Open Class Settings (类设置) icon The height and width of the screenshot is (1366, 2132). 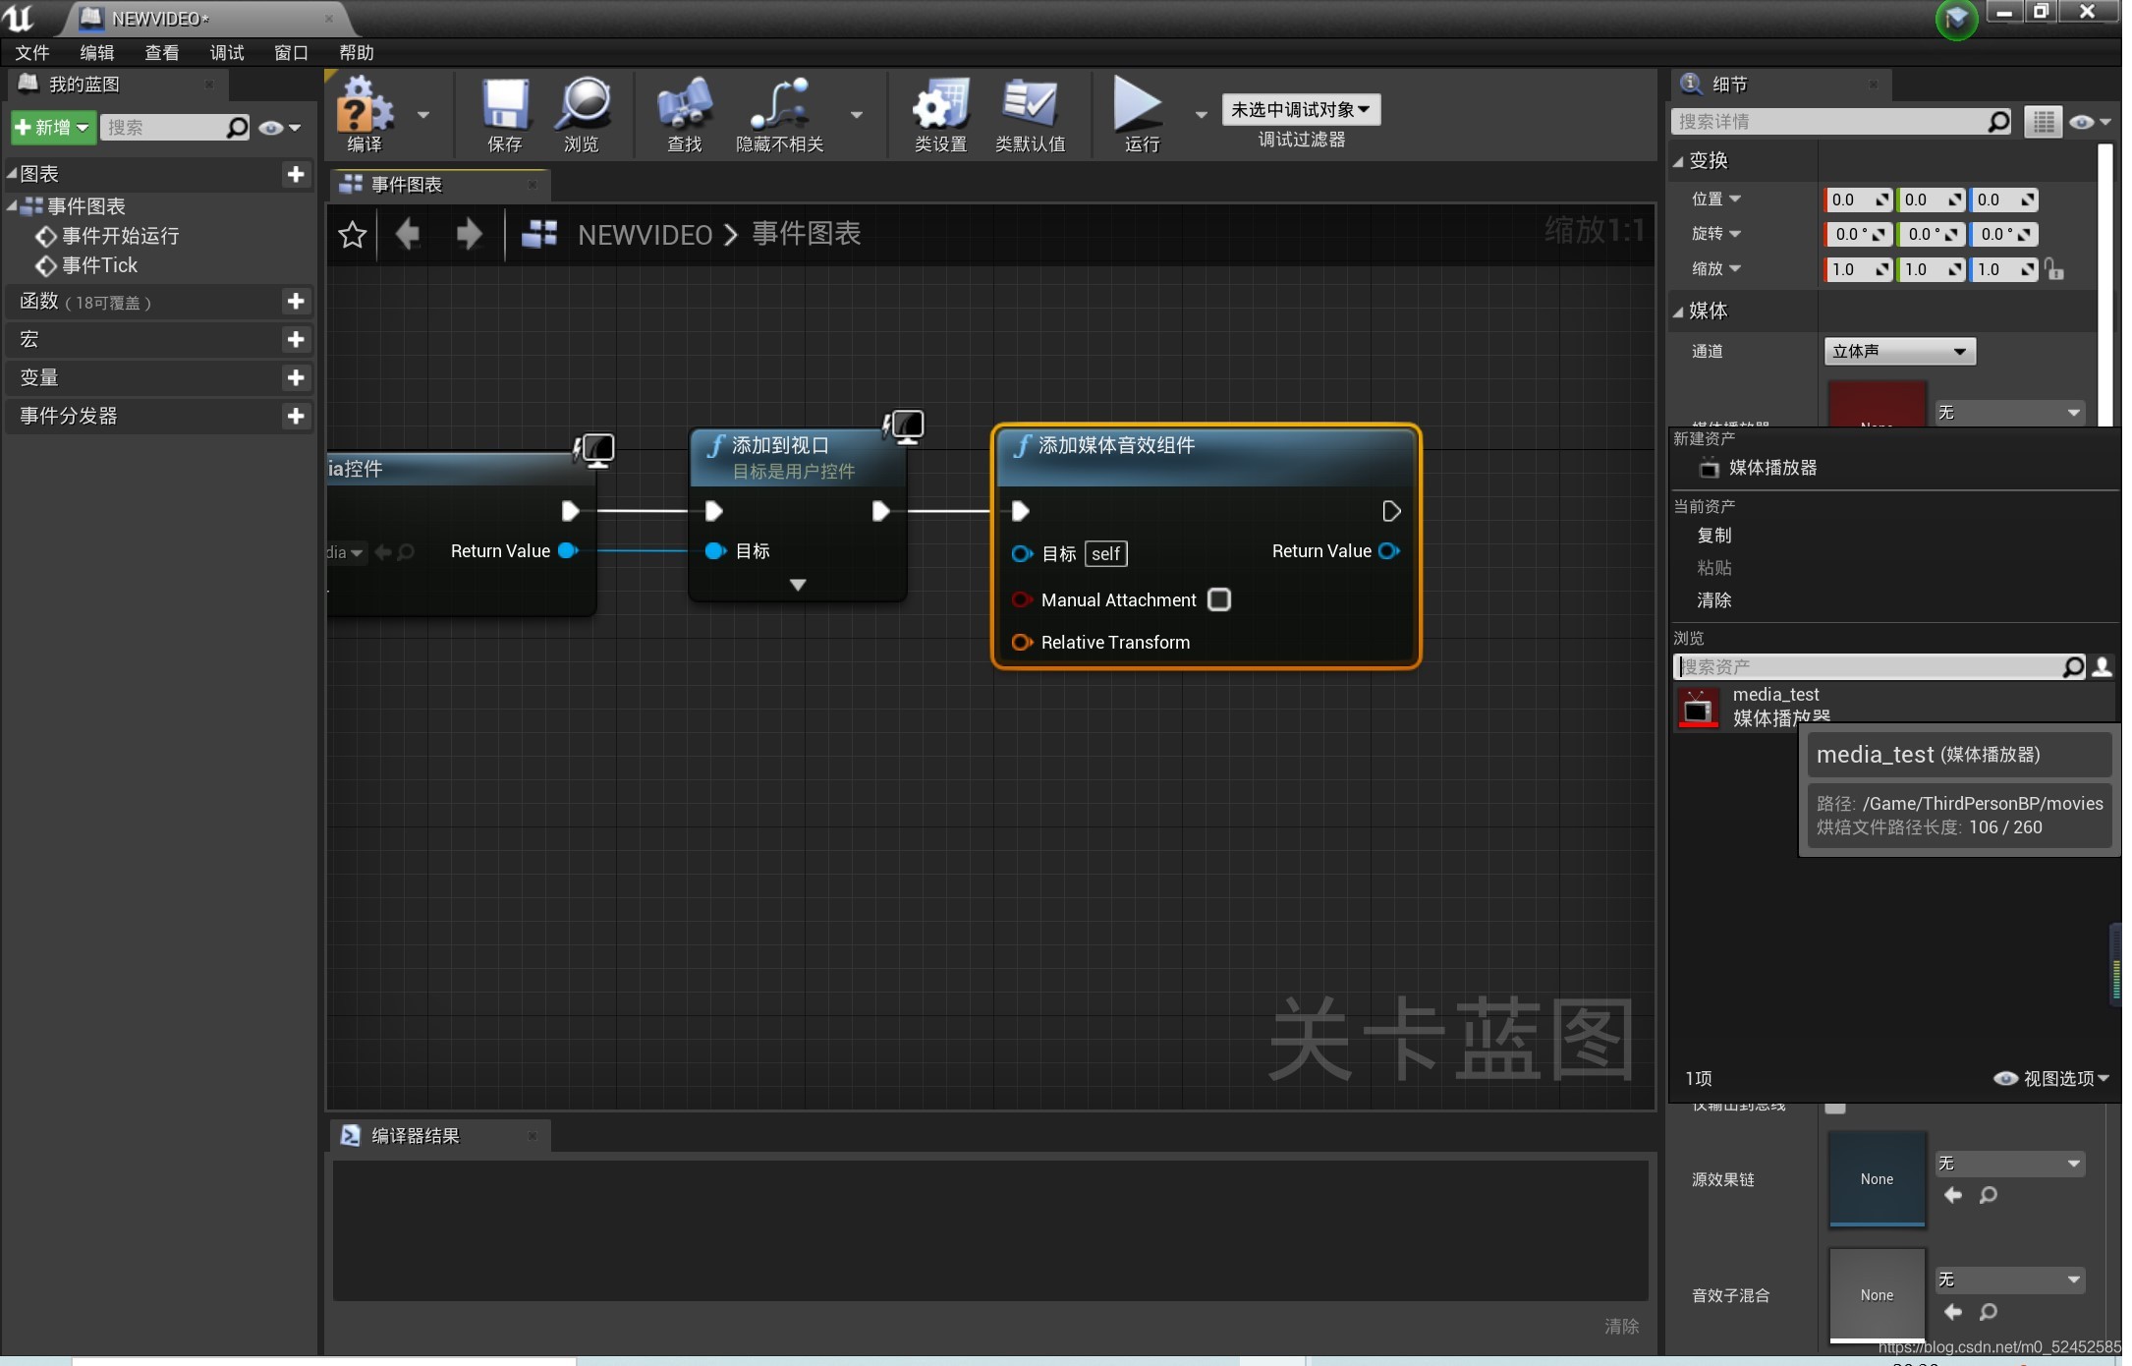tap(940, 105)
